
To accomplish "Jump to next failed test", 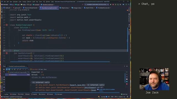I will tap(25, 69).
